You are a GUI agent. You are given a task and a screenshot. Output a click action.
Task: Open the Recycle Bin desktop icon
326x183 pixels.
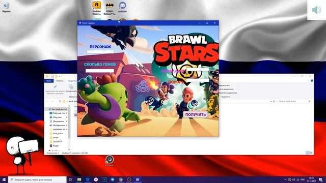pyautogui.click(x=6, y=7)
